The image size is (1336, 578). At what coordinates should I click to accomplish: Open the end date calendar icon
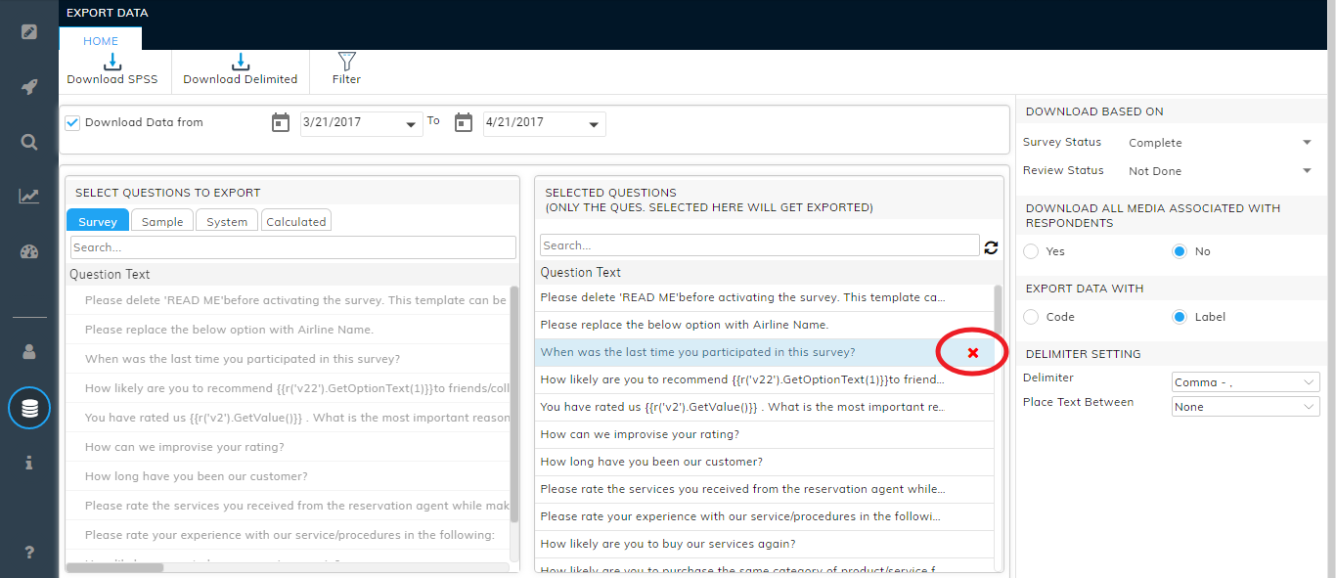click(x=465, y=123)
